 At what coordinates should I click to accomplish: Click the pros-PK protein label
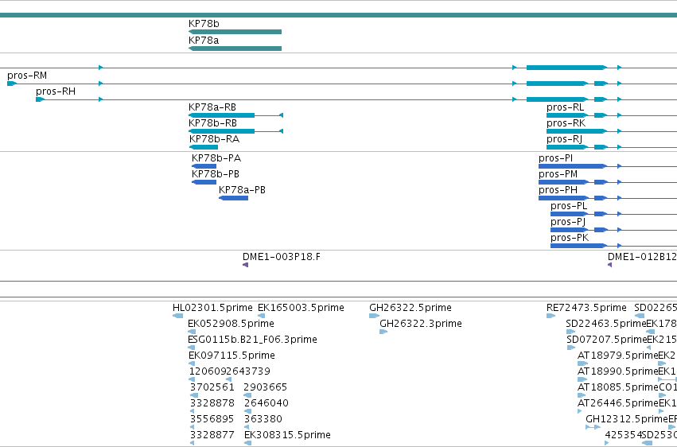pos(570,238)
